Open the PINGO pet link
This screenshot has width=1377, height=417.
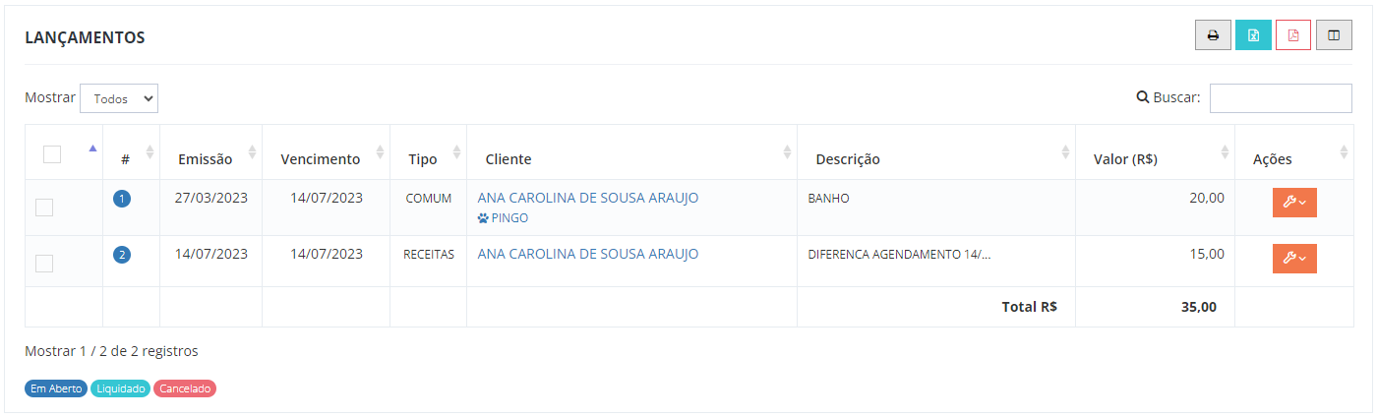coord(509,218)
